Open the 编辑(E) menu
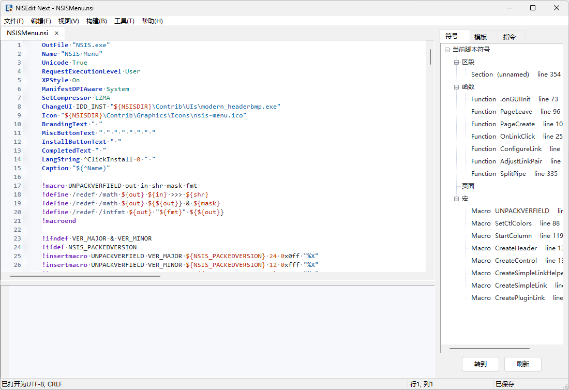 (41, 21)
